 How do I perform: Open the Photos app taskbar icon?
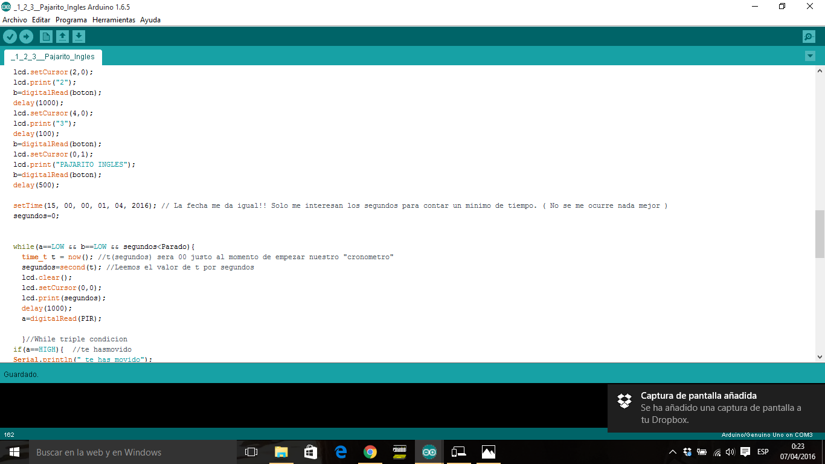click(x=488, y=452)
